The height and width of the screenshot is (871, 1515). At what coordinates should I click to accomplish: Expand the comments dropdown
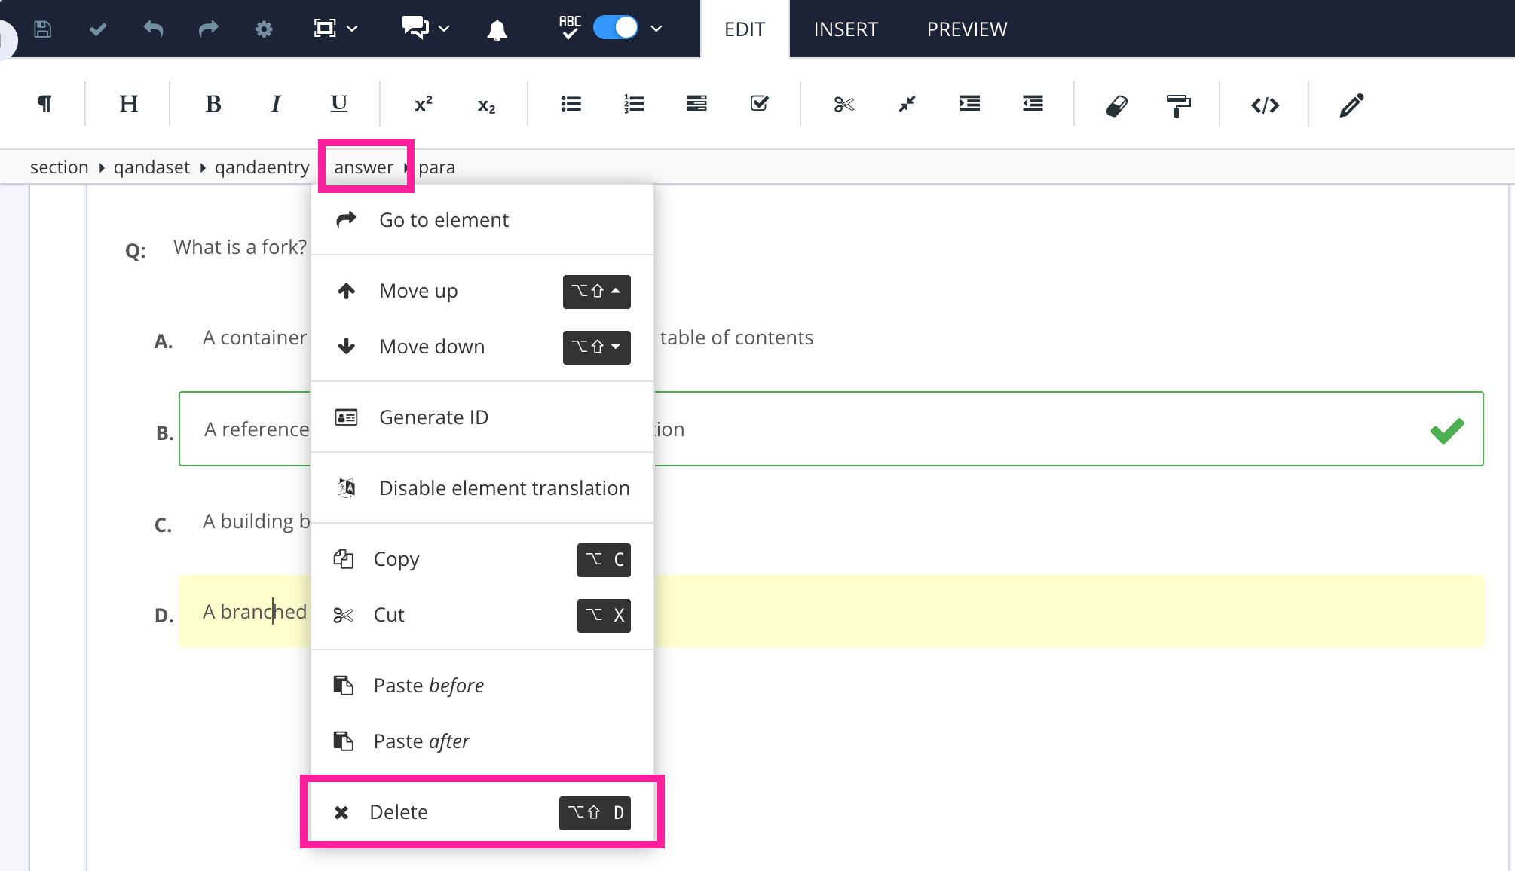click(x=444, y=29)
